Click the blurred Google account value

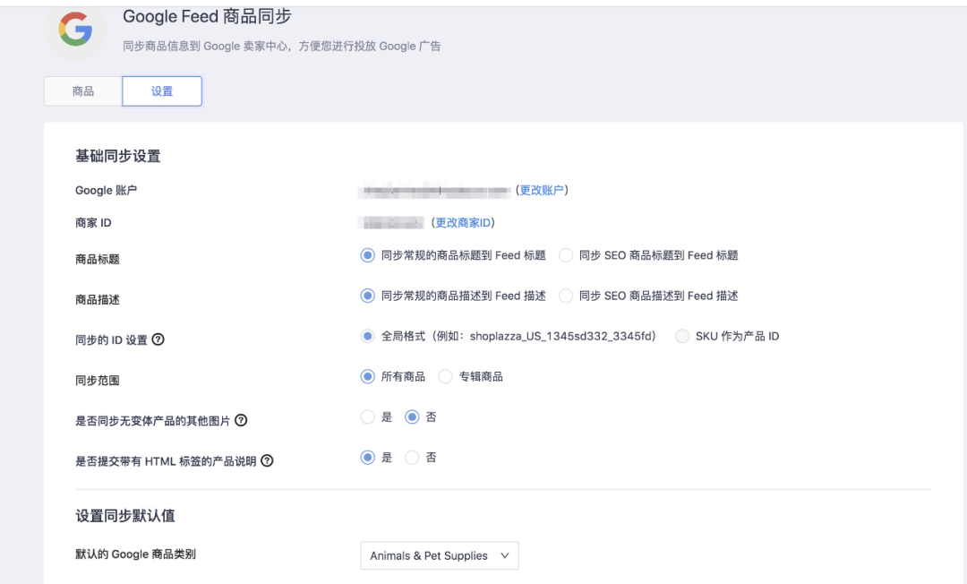435,191
